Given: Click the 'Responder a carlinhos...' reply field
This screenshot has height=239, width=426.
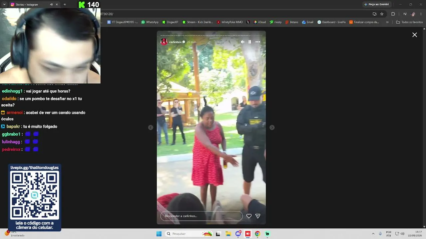Looking at the screenshot, I should tap(201, 216).
